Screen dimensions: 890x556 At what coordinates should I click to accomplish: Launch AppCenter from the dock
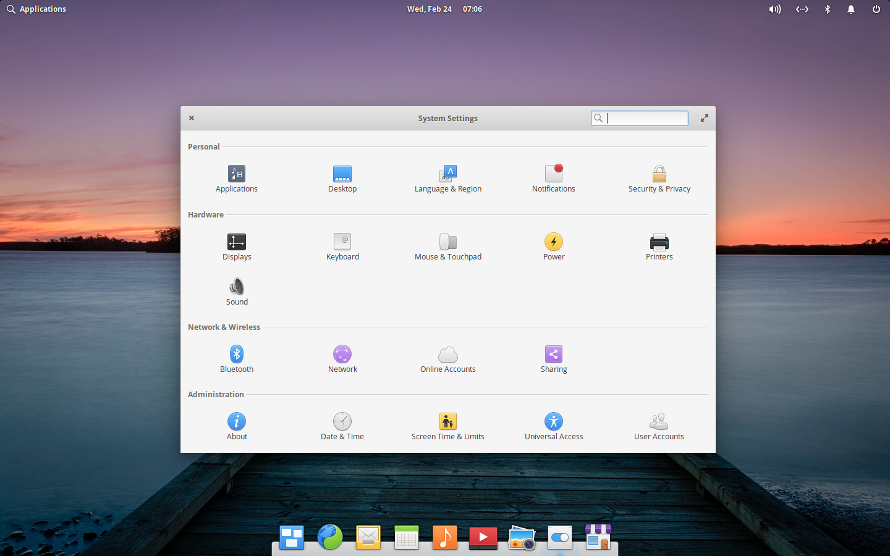598,537
